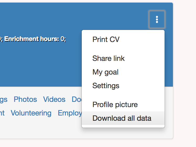Click the pink page background beside the card
196x147 pixels.
tap(184, 79)
